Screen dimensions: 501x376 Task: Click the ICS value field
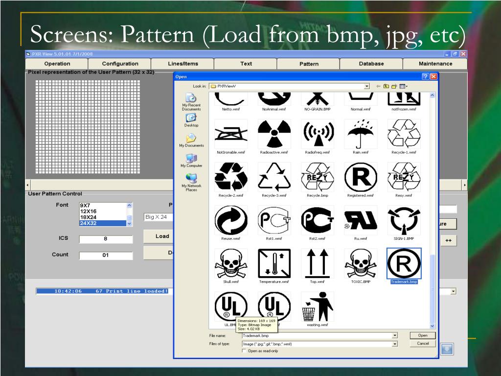pyautogui.click(x=106, y=239)
